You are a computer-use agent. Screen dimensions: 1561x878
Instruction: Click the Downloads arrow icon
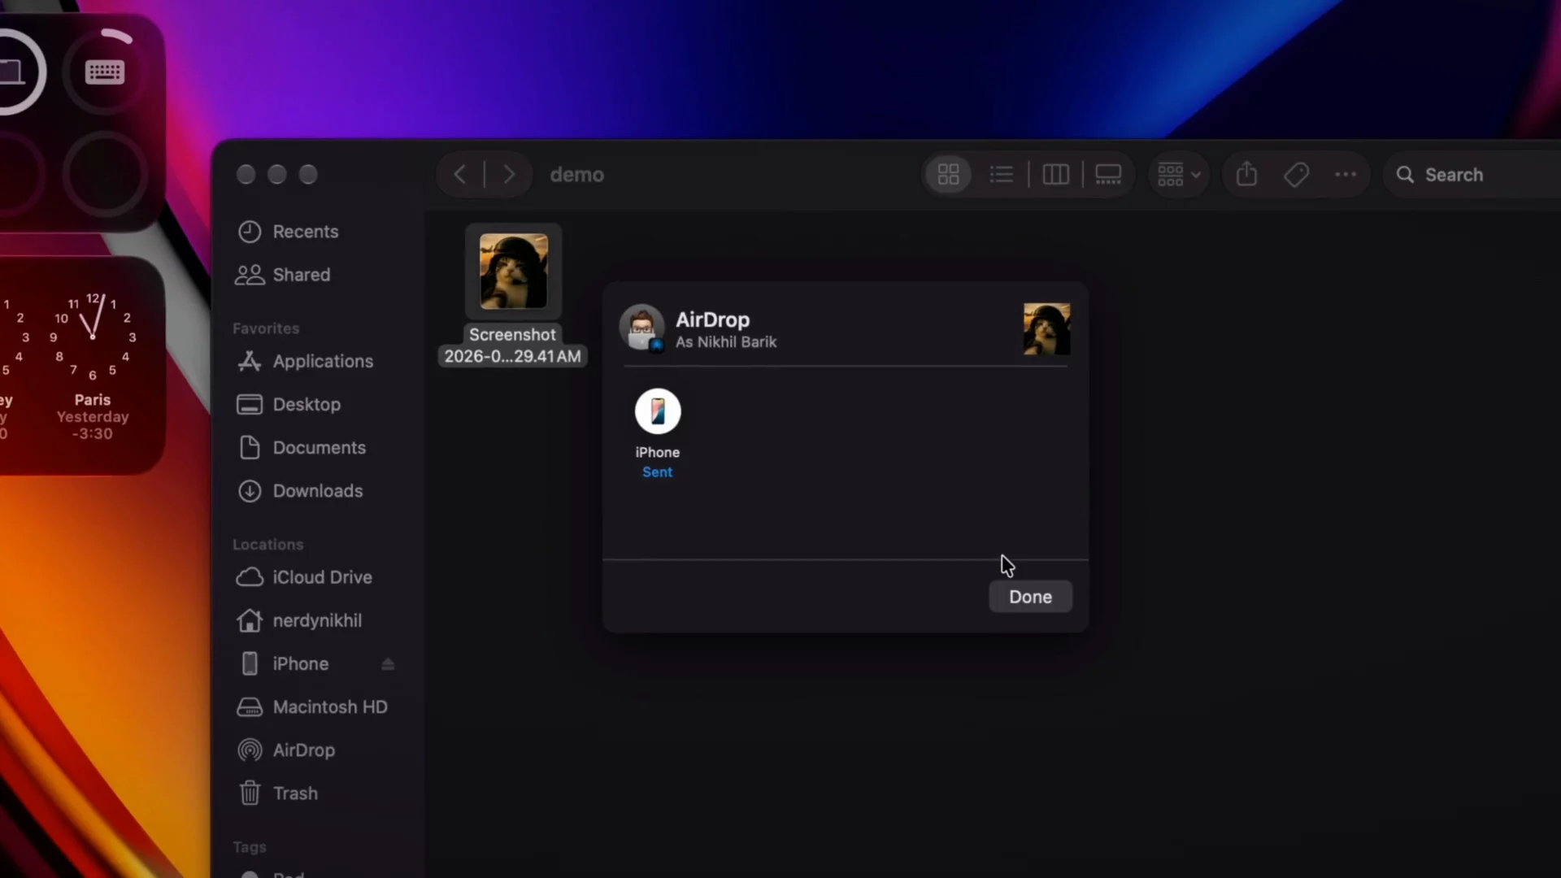[x=250, y=491]
